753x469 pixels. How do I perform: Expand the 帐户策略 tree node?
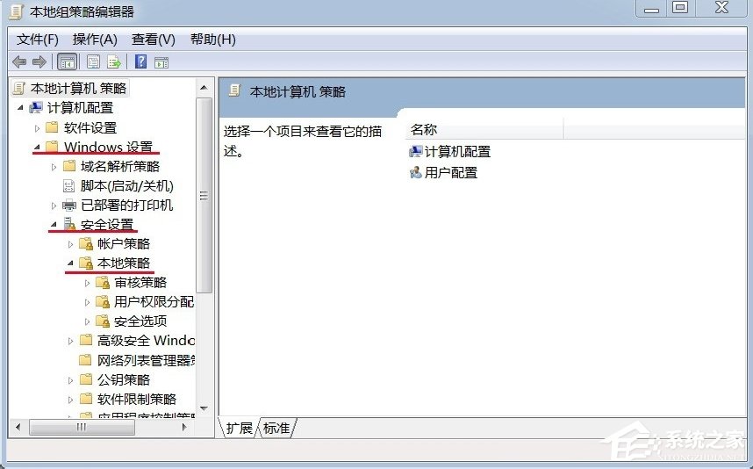coord(70,244)
